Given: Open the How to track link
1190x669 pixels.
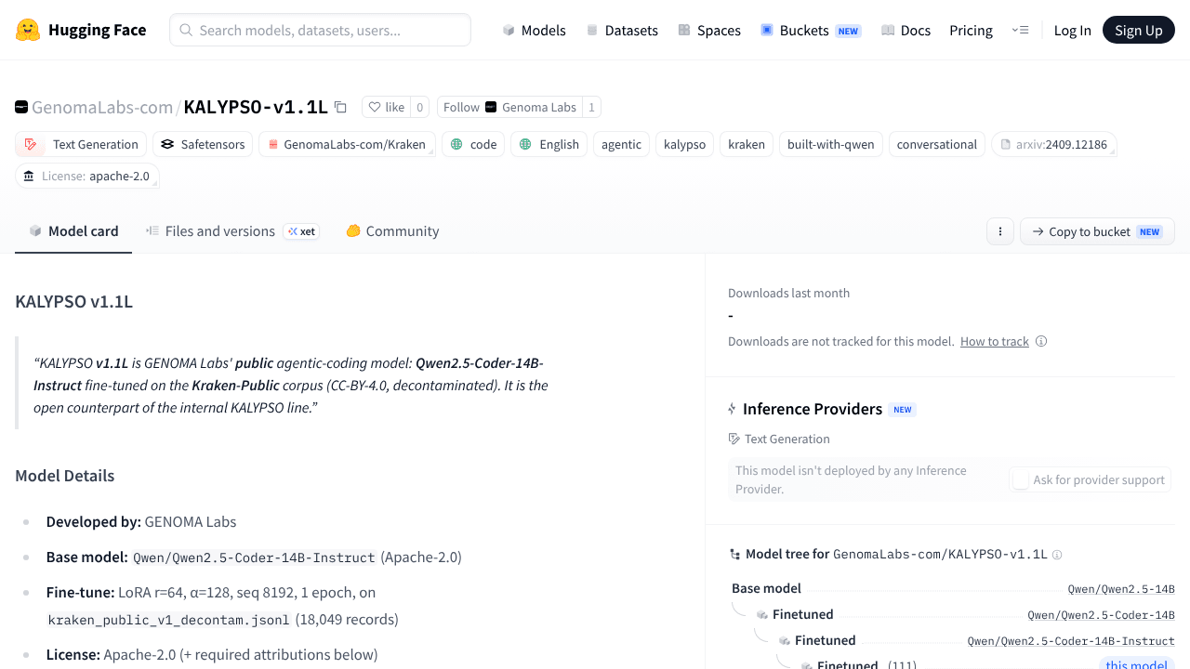Looking at the screenshot, I should coord(995,341).
